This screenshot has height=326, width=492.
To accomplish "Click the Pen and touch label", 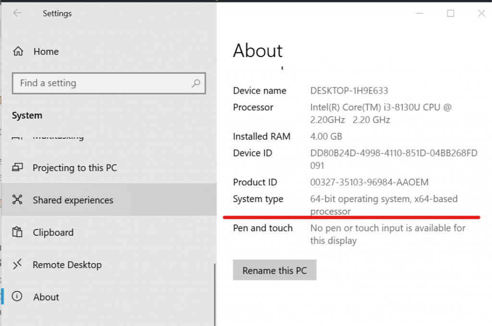I will pos(263,228).
